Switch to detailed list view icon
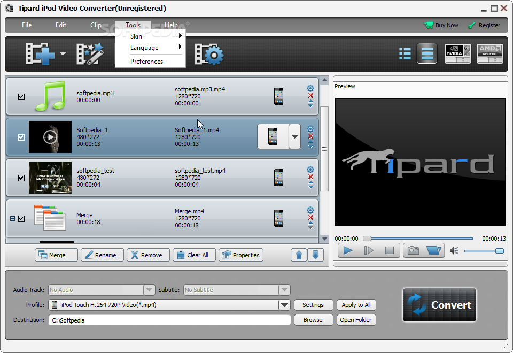This screenshot has height=353, width=513. 405,53
